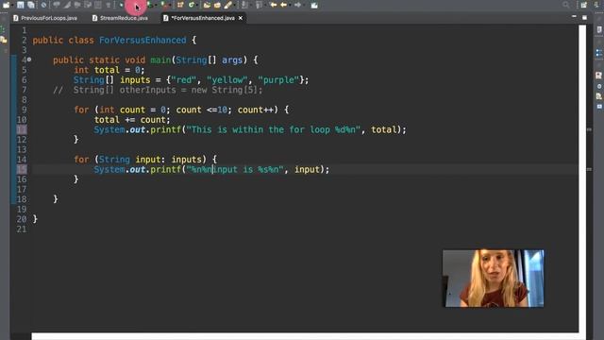Image resolution: width=604 pixels, height=340 pixels.
Task: Click the editor vertical scrollbar
Action: [582, 178]
